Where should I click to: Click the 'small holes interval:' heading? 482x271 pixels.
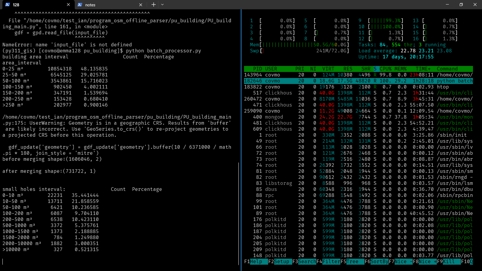pyautogui.click(x=34, y=189)
